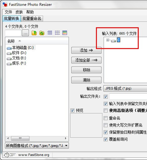Click the 清除 clear button
The image size is (147, 160).
tap(86, 80)
